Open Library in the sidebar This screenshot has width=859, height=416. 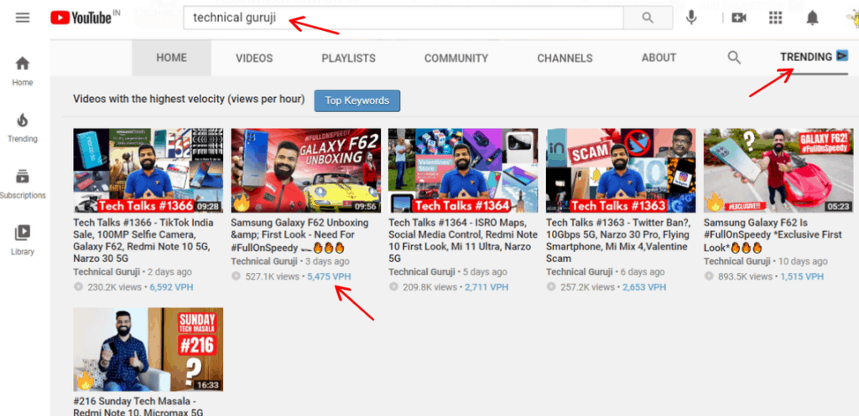point(23,240)
